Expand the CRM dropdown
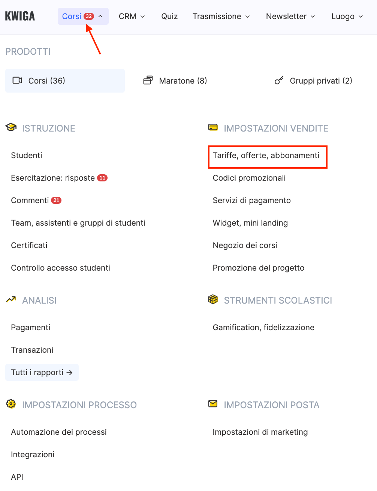Screen dimensions: 377x491 pos(132,16)
